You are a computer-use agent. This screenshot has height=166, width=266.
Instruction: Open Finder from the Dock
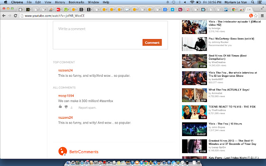(x=68, y=163)
